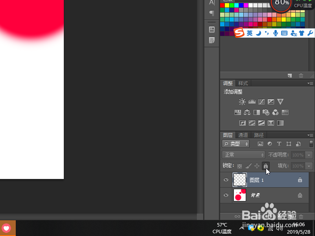This screenshot has height=236, width=315.
Task: Open the Sogou toolbox wrench icon
Action: pos(310,33)
